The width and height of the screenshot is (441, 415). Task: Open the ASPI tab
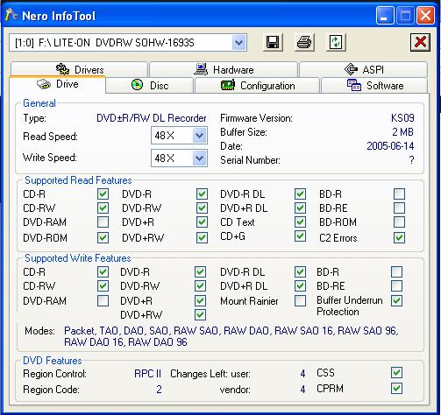[x=364, y=69]
